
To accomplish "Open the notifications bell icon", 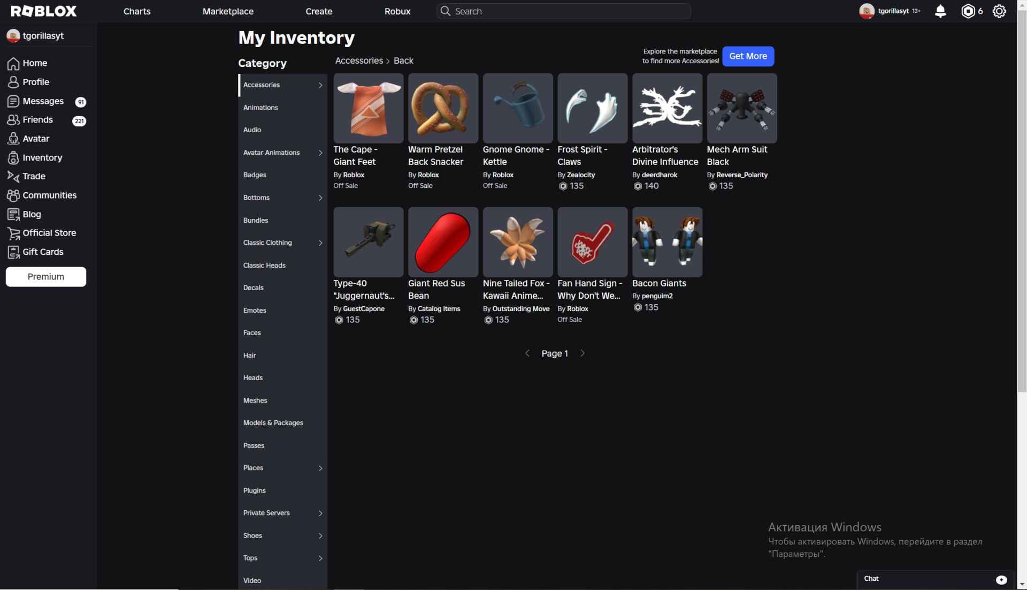I will tap(940, 11).
